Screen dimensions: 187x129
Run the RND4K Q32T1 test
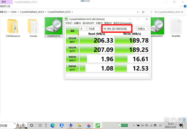72,59
